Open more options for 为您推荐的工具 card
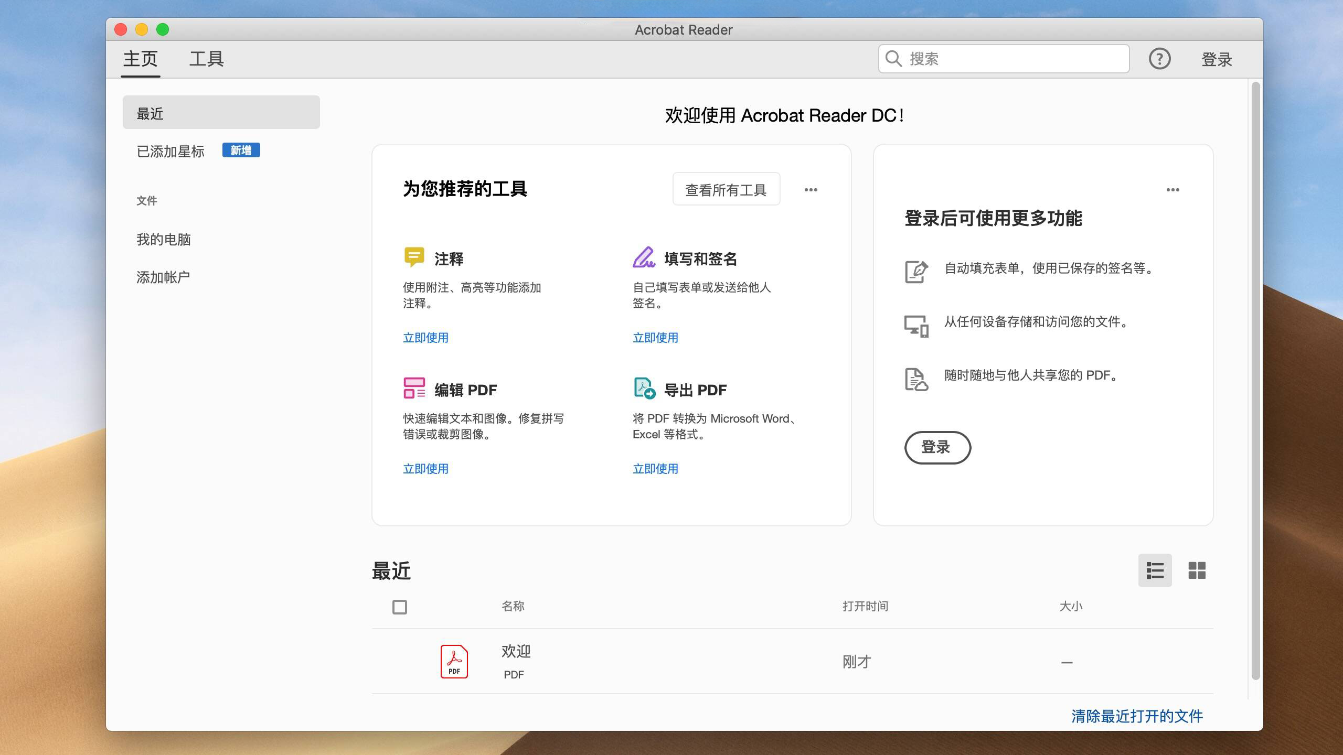The width and height of the screenshot is (1343, 755). [811, 190]
